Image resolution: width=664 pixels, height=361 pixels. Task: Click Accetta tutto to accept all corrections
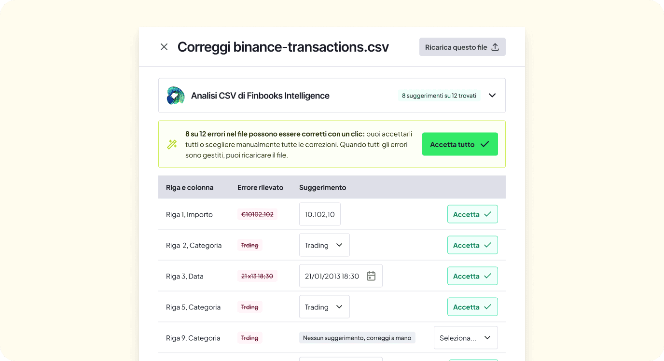460,144
